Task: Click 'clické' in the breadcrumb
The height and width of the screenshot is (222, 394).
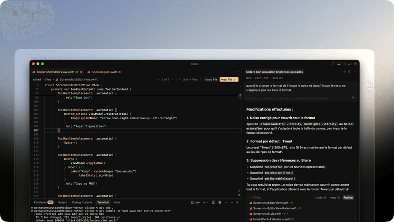Action: tap(37, 80)
